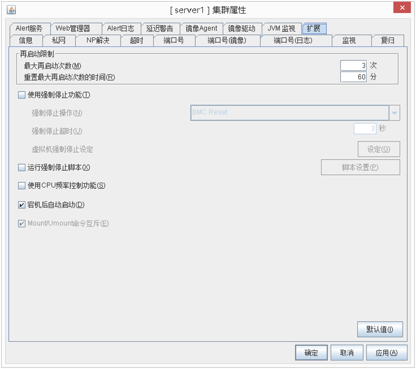Go to the 镜像Agent tab
Image resolution: width=416 pixels, height=369 pixels.
pyautogui.click(x=201, y=28)
